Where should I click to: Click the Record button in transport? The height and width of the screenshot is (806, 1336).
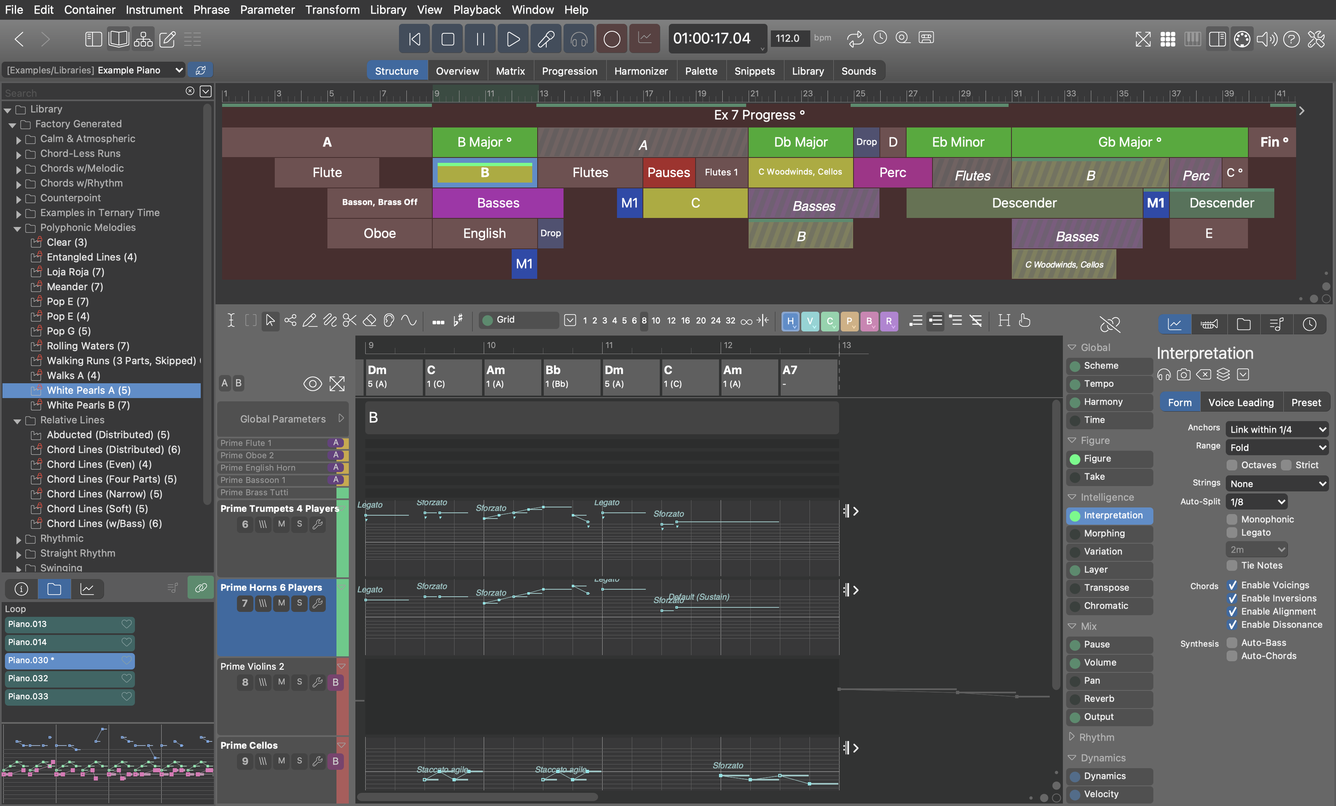tap(612, 39)
